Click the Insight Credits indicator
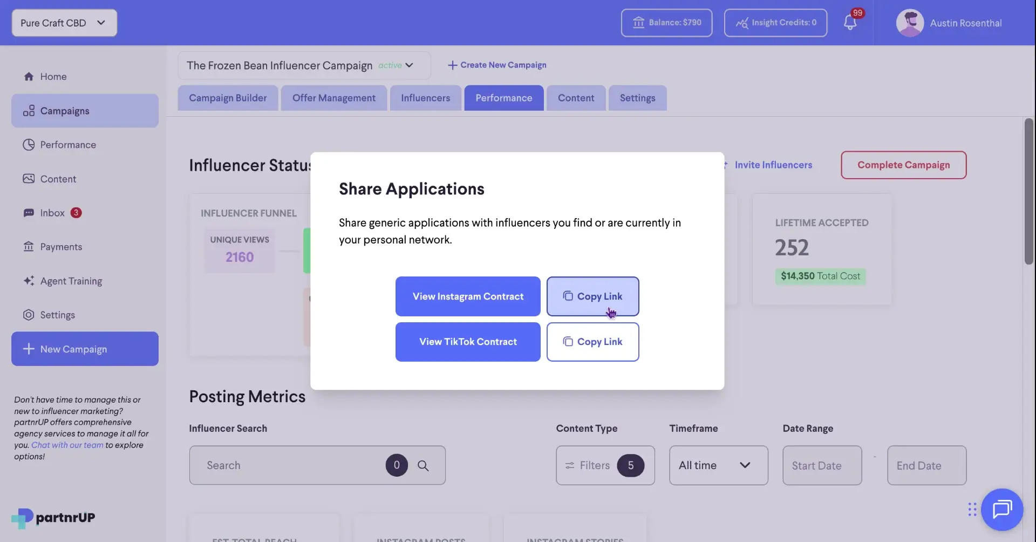The image size is (1036, 542). [775, 23]
